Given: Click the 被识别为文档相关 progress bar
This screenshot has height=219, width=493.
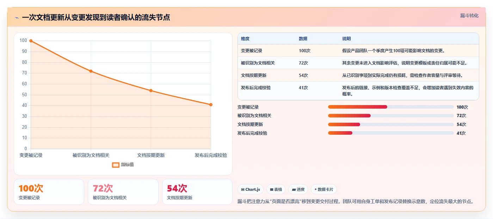Looking at the screenshot, I should (391, 116).
